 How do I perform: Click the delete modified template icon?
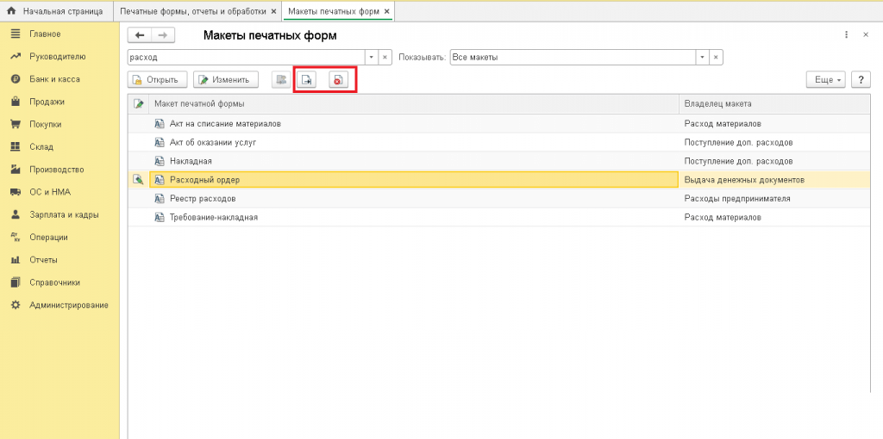click(338, 80)
